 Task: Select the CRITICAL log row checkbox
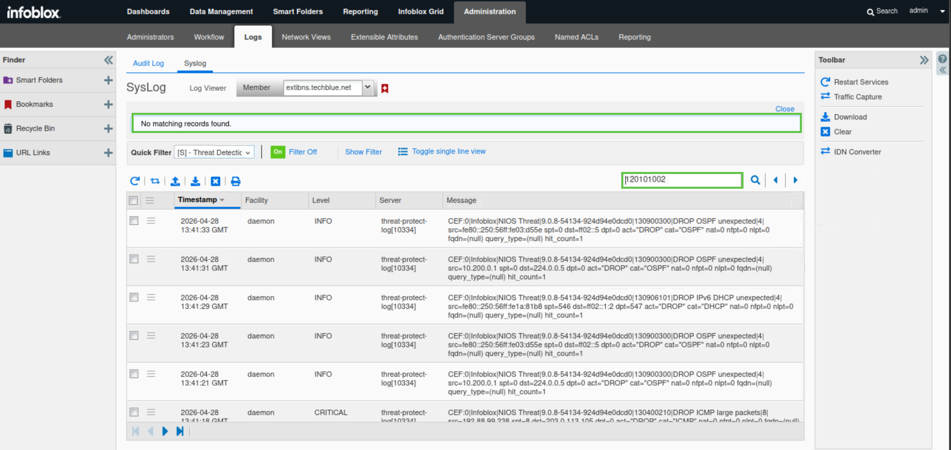(x=134, y=412)
